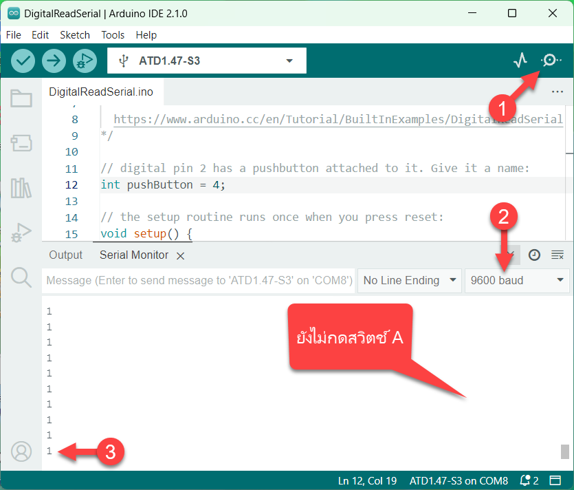Click 'Ln 12, Col 19' in status bar
574x490 pixels.
coord(367,480)
